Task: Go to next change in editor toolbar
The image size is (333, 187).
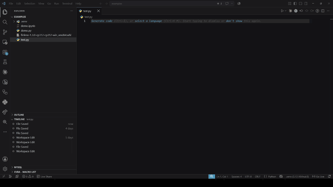Action: (312, 11)
